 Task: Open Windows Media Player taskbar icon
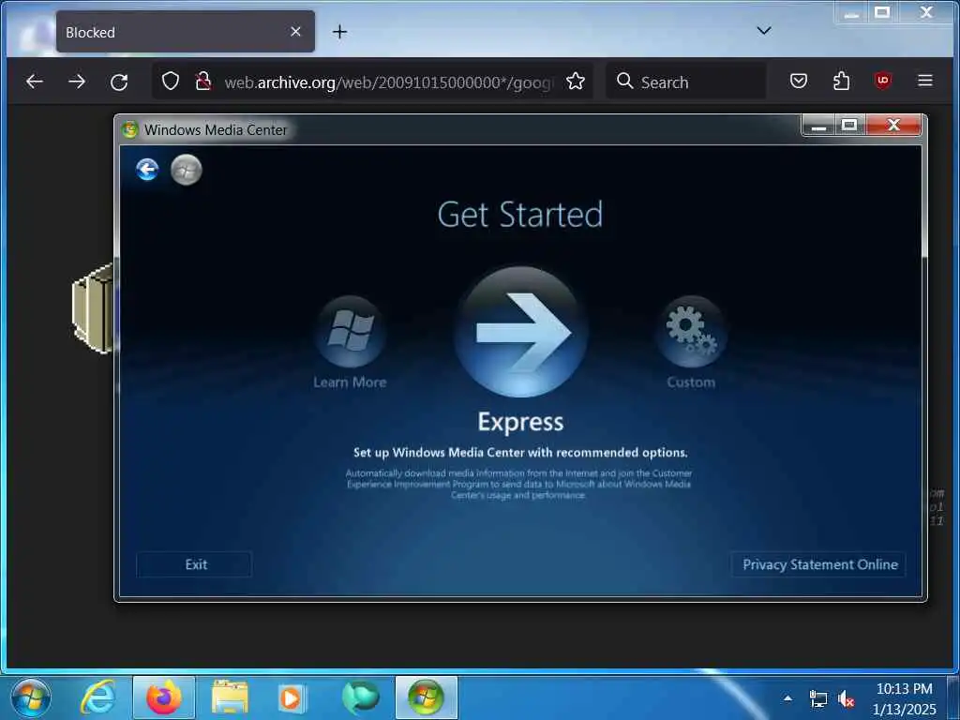[x=292, y=697]
